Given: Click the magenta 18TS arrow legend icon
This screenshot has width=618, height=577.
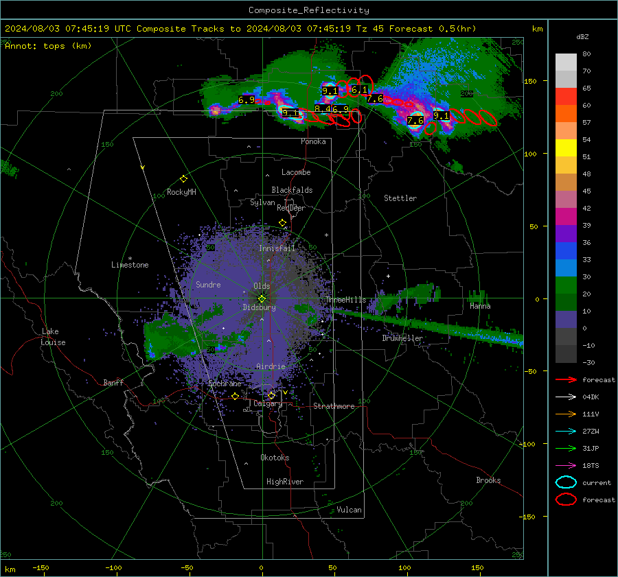Looking at the screenshot, I should [x=566, y=466].
